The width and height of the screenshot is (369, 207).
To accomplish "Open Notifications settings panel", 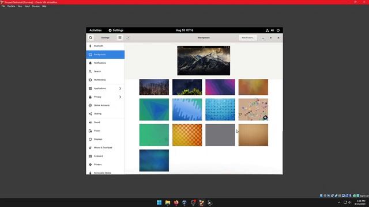I will [x=105, y=63].
